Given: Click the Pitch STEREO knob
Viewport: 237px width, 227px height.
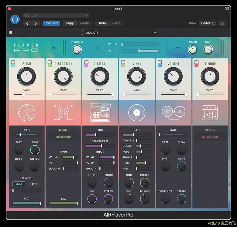Looking at the screenshot, I should [x=34, y=167].
